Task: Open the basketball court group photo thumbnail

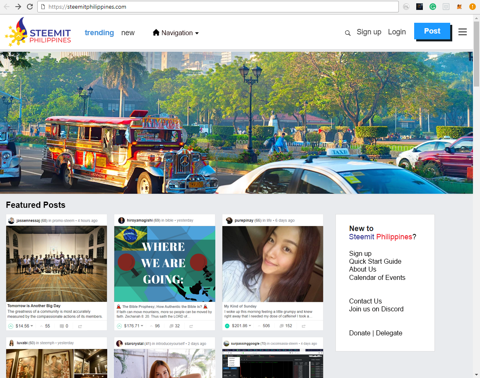Action: [x=57, y=264]
